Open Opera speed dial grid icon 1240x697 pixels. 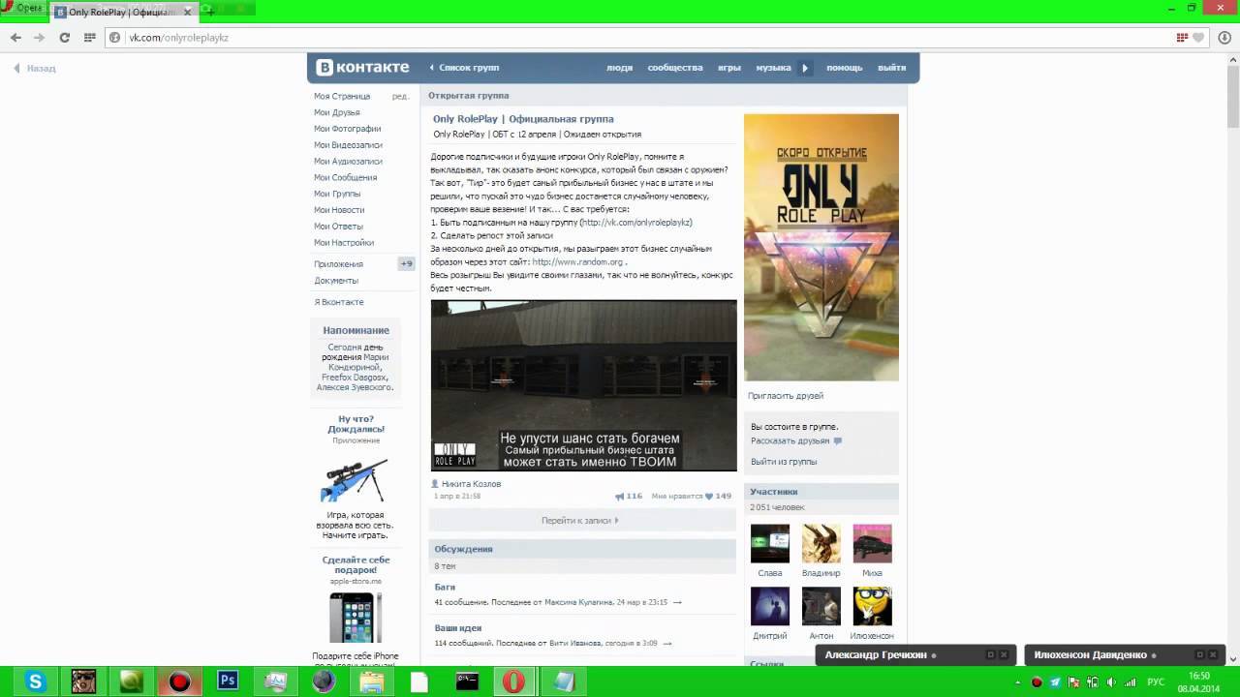[x=89, y=38]
